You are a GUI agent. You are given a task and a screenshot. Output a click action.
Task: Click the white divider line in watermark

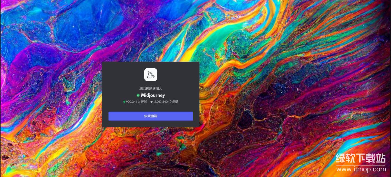coord(361,164)
